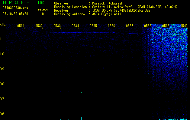The width and height of the screenshot is (190, 120).
Task: Click the meteor count label
Action: (43, 9)
